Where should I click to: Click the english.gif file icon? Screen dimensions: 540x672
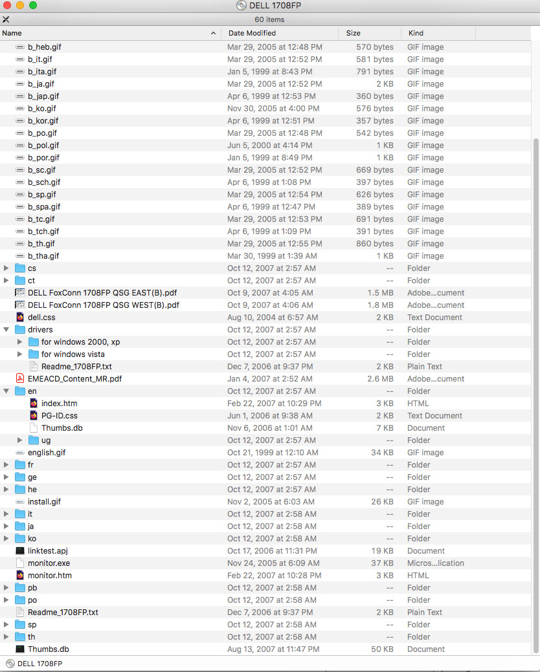pyautogui.click(x=19, y=453)
